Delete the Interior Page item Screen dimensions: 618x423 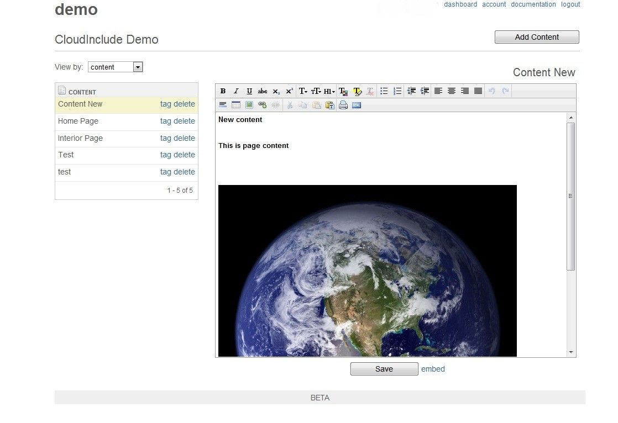point(185,138)
